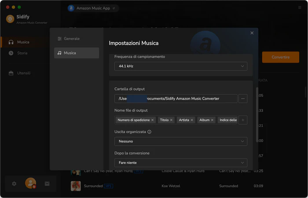The image size is (308, 198).
Task: Click the macOS yellow minimize button
Action: pos(13,7)
